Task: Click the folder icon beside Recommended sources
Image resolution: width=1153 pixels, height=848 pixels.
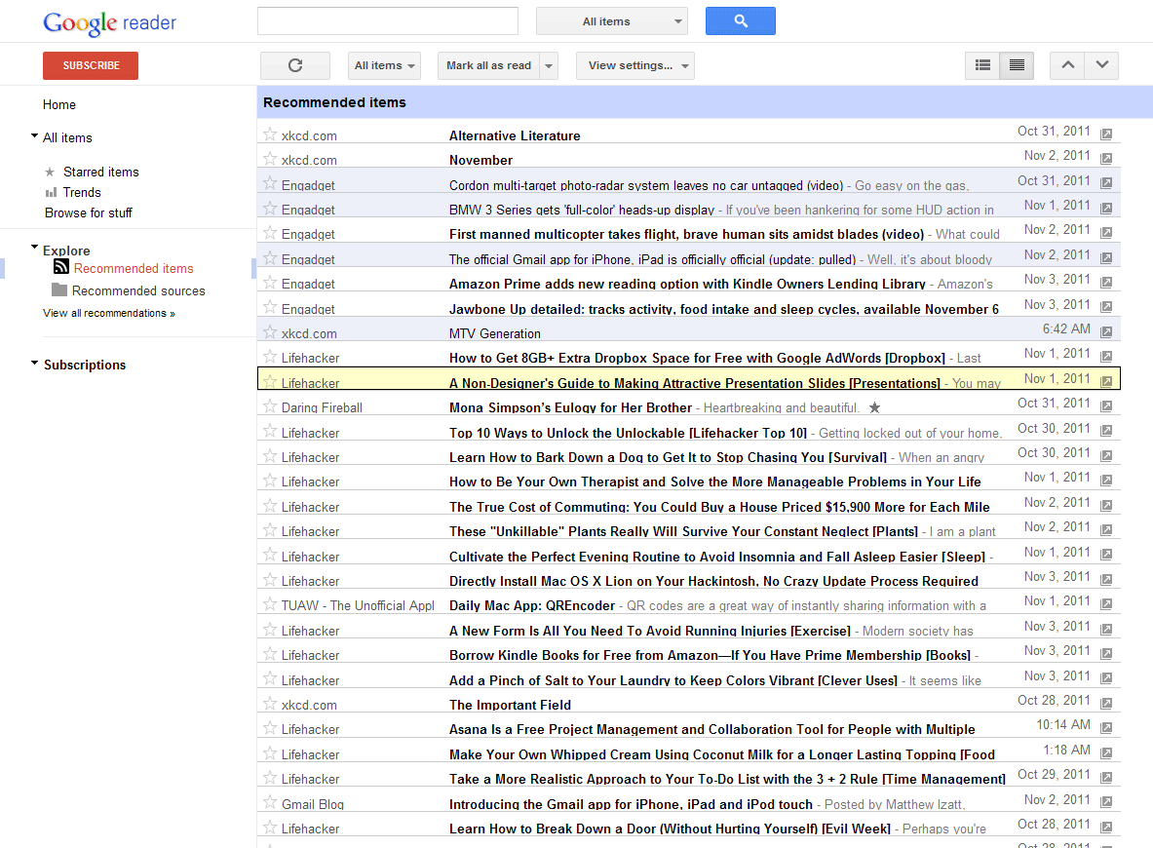Action: click(60, 290)
